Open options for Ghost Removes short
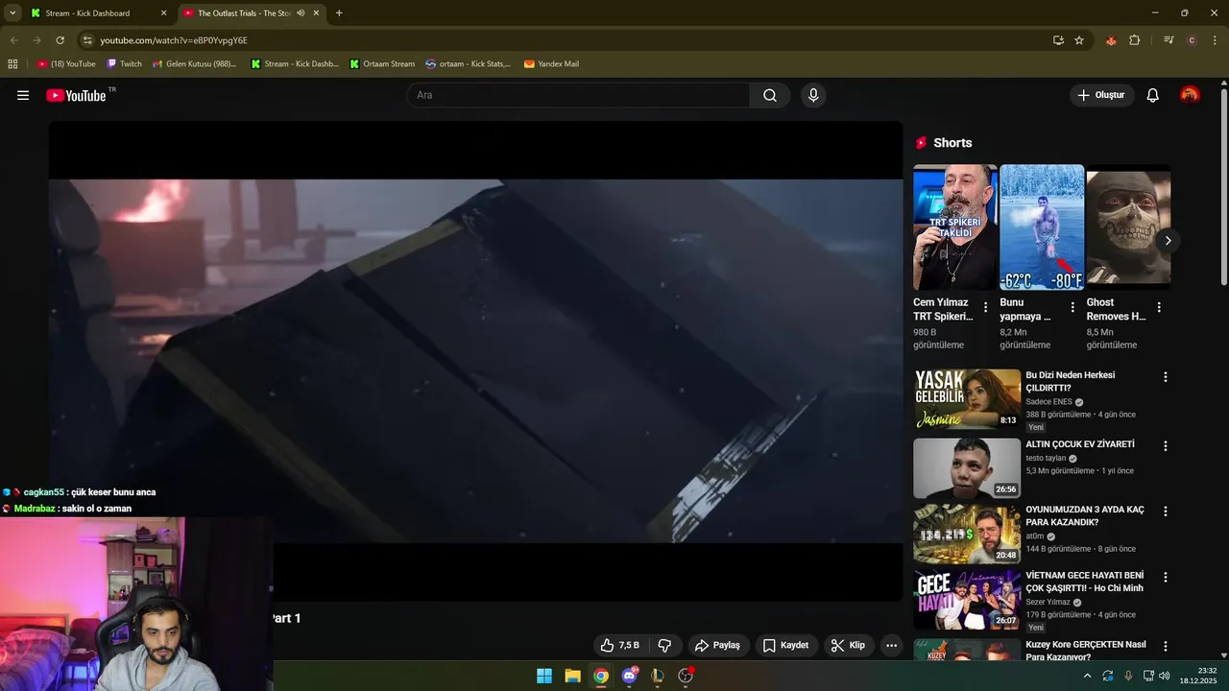Viewport: 1229px width, 691px height. click(1159, 307)
